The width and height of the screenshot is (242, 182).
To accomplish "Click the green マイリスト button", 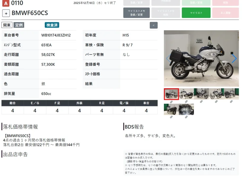I will (196, 13).
